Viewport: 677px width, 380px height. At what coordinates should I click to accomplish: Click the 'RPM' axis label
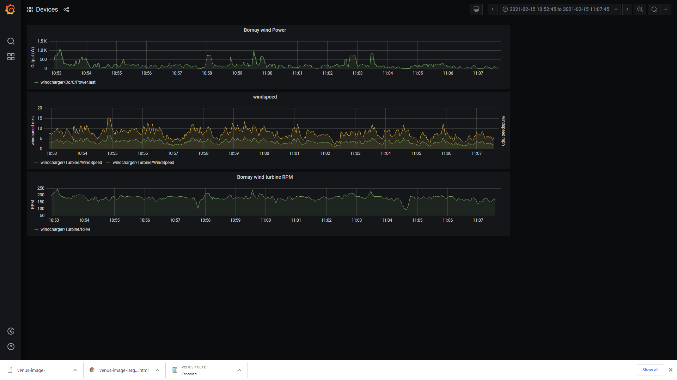pos(33,204)
